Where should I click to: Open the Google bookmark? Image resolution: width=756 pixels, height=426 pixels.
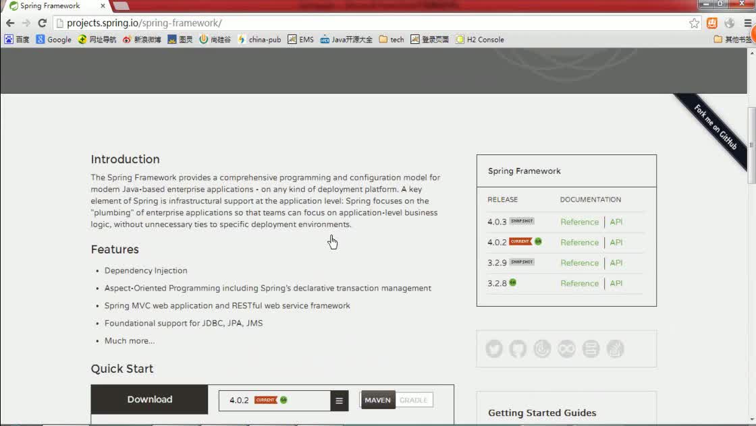coord(53,40)
